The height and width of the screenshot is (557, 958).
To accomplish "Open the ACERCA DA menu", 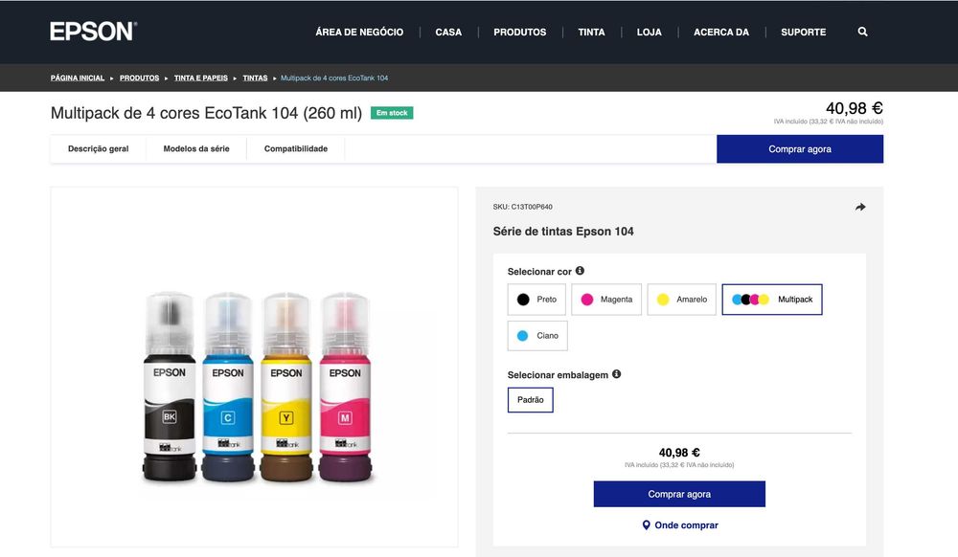I will pos(721,32).
